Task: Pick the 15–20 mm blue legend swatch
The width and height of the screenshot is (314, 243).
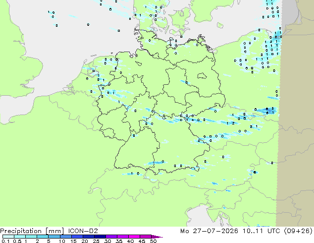Action: [x=77, y=237]
